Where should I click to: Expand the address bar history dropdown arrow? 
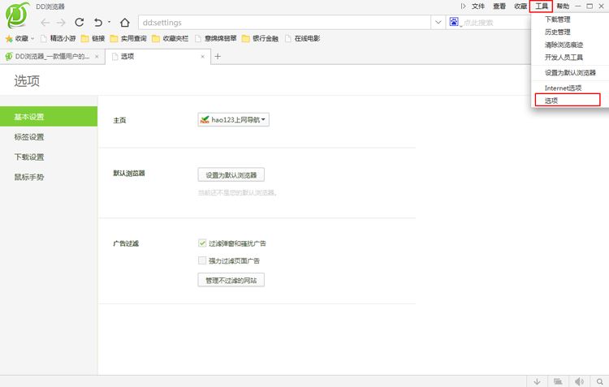438,23
